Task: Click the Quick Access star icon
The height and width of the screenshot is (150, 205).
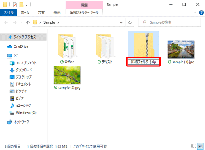Action: pos(10,37)
